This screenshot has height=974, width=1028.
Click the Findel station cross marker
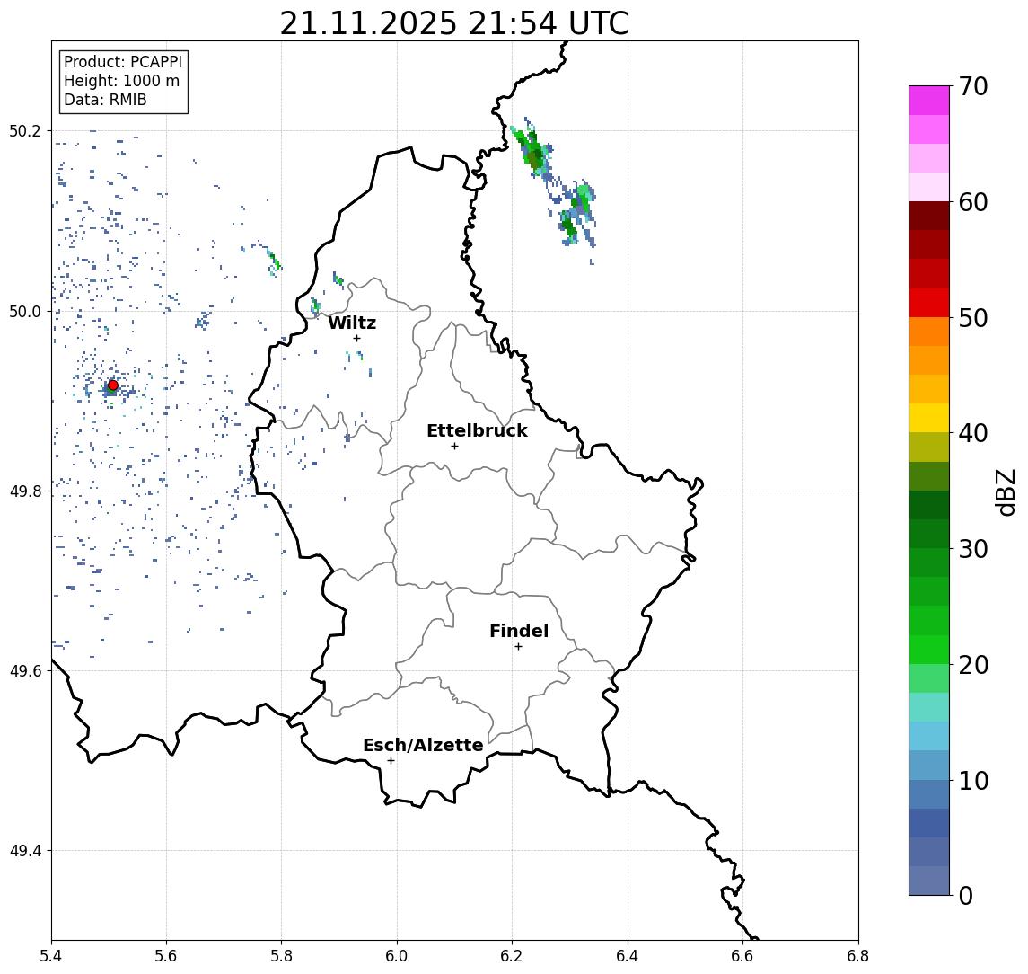(518, 647)
